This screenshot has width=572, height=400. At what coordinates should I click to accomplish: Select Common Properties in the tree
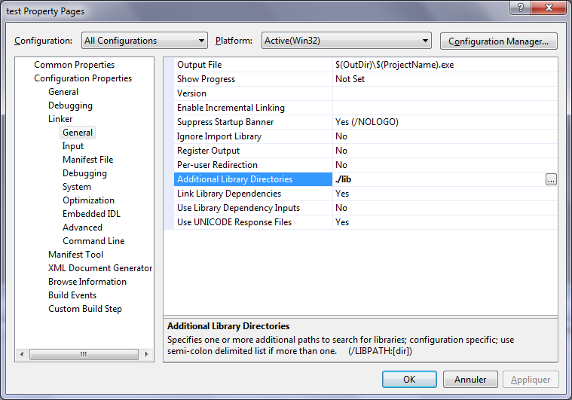[74, 65]
